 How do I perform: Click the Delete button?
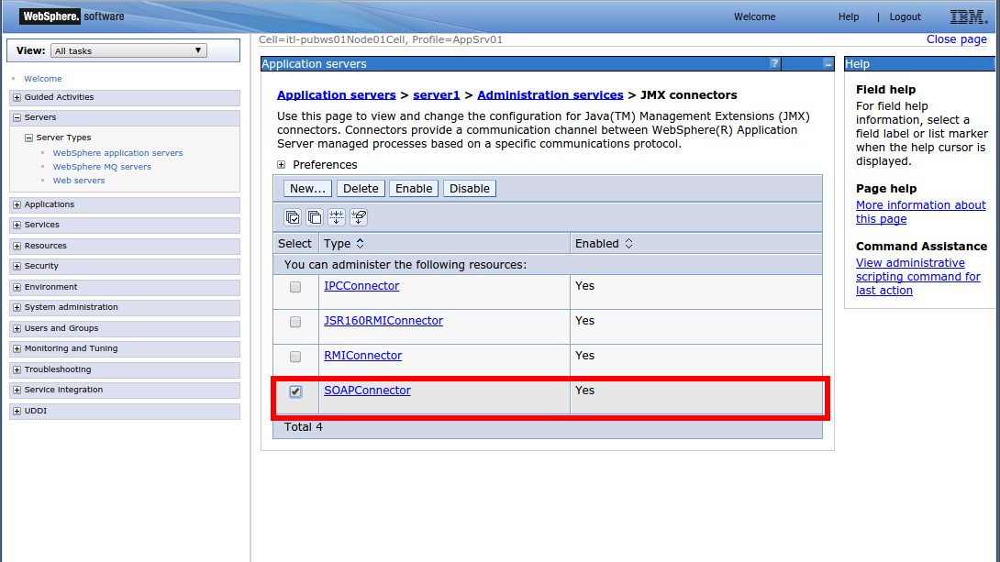click(361, 189)
